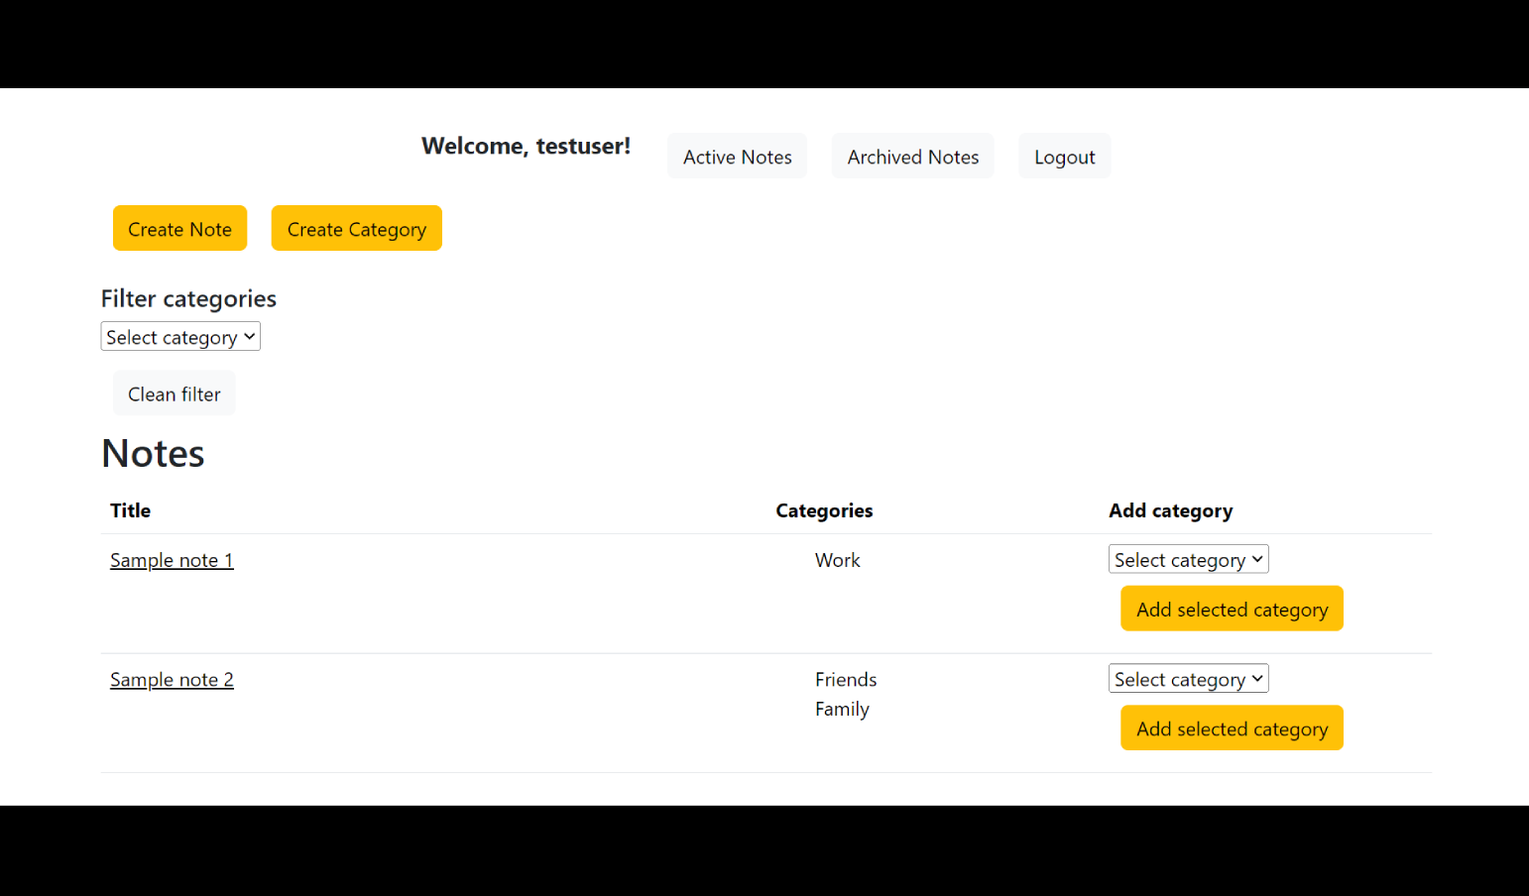Screen dimensions: 1529x896
Task: Click the Add category column header
Action: [x=1170, y=510]
